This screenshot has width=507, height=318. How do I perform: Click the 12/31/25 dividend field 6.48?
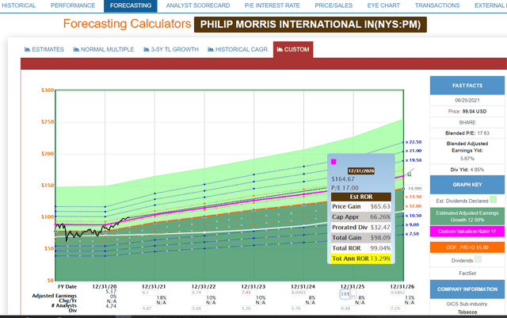click(x=348, y=308)
